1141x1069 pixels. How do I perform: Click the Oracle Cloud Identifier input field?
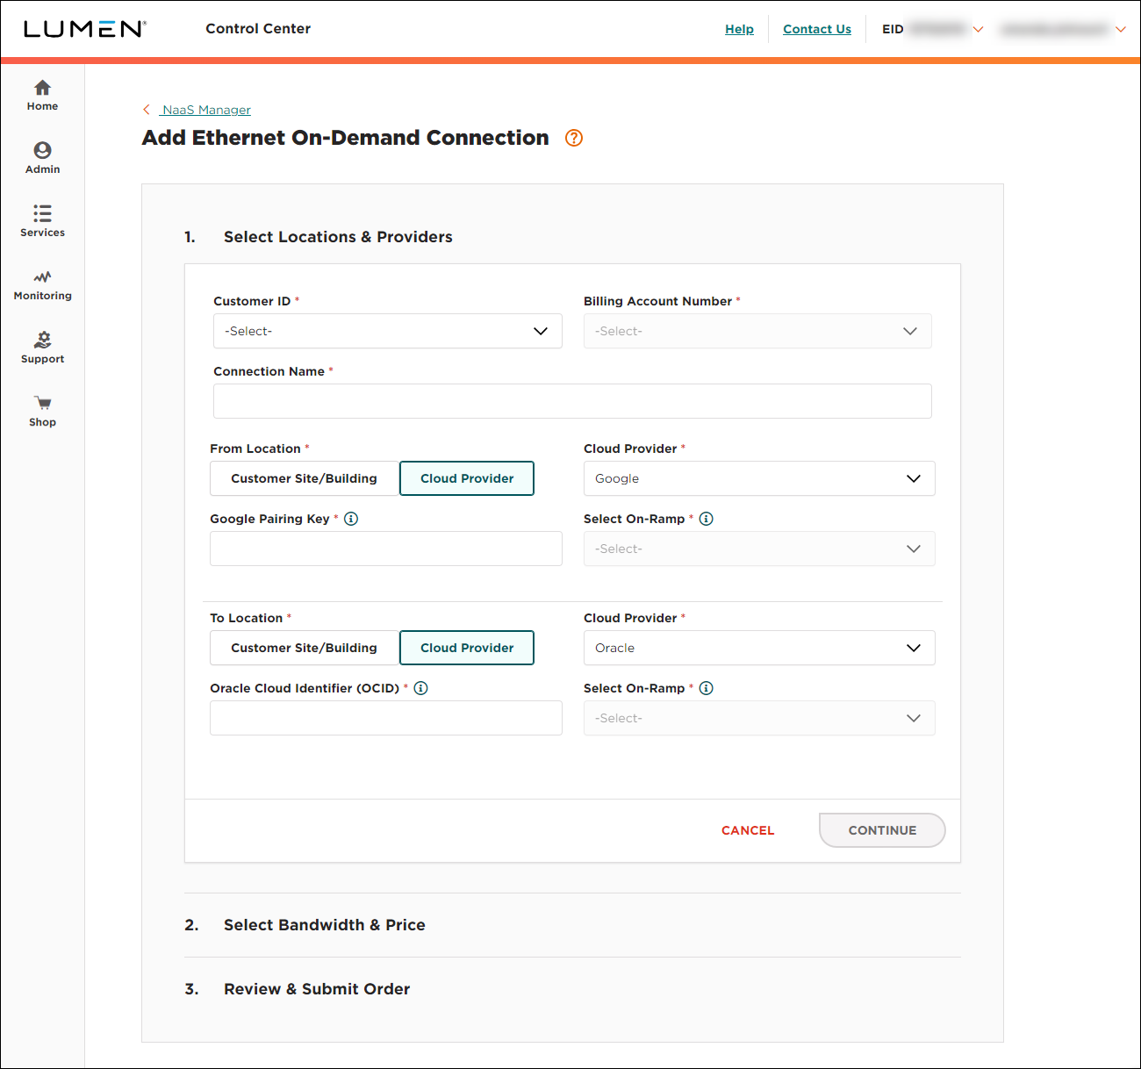point(386,718)
